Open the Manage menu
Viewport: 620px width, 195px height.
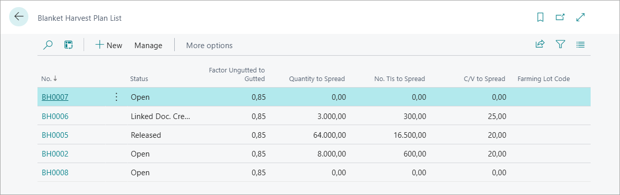click(148, 45)
